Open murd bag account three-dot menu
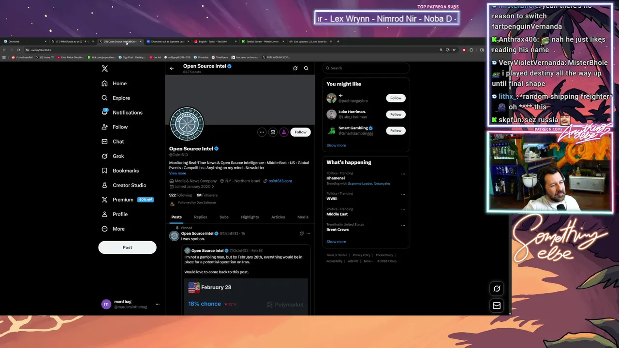 click(x=157, y=304)
